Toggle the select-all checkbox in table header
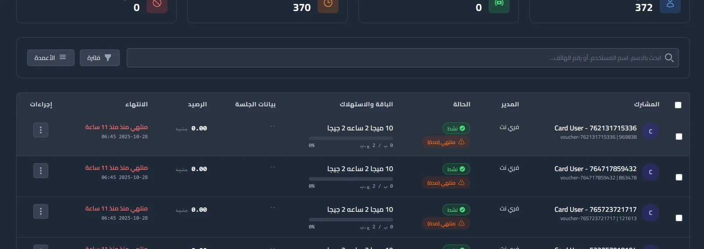 678,105
